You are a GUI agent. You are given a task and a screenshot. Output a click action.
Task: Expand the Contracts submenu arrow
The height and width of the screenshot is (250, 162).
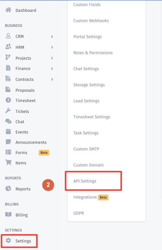point(52,79)
